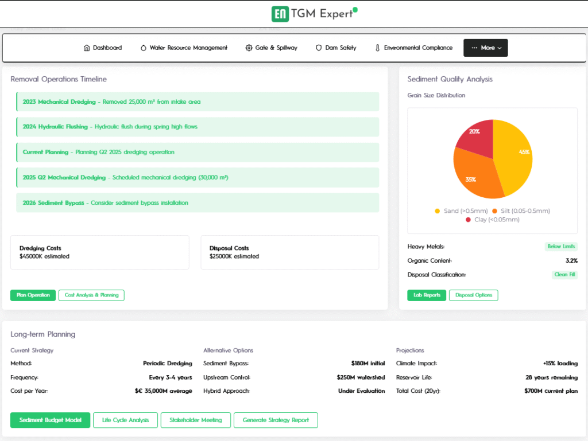
Task: Launch the Sediment Budget Model
Action: point(51,420)
